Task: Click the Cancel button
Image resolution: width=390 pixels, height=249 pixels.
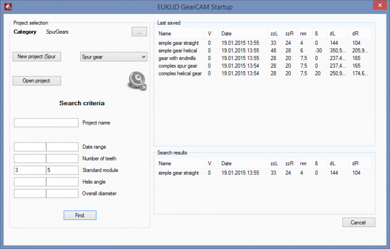Action: 359,222
